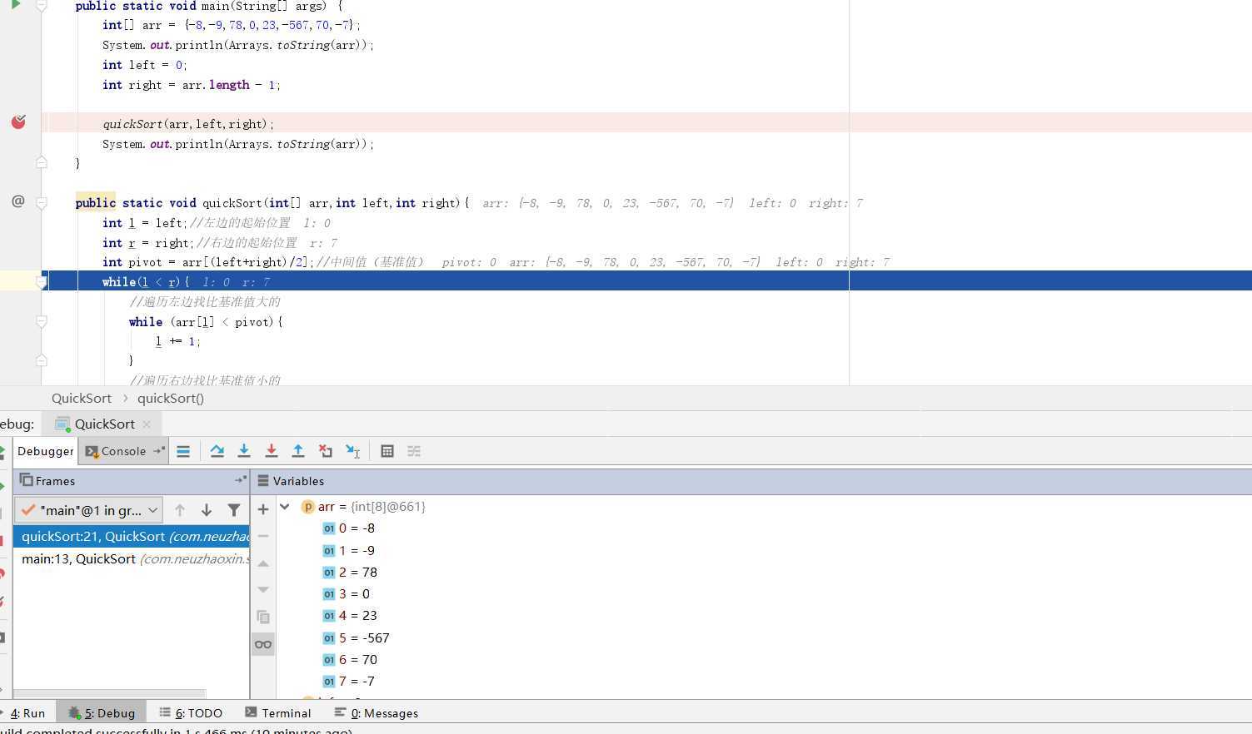Click the Drop Frame icon
Screen dimensions: 1252x734
pyautogui.click(x=326, y=451)
